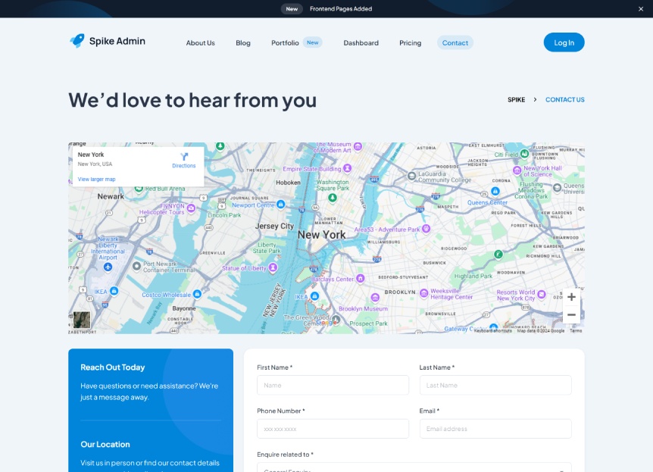653x472 pixels.
Task: Click the FlyNYON Helicopter Tours marker
Action: pyautogui.click(x=191, y=208)
